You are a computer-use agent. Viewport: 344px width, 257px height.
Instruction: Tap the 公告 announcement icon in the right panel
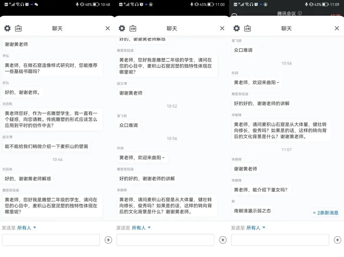click(x=247, y=28)
